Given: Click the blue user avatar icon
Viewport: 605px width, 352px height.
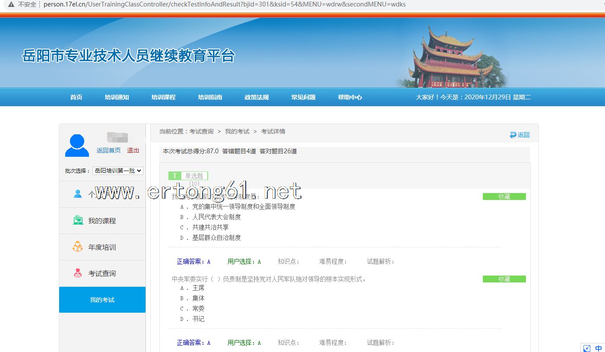Looking at the screenshot, I should click(x=77, y=146).
